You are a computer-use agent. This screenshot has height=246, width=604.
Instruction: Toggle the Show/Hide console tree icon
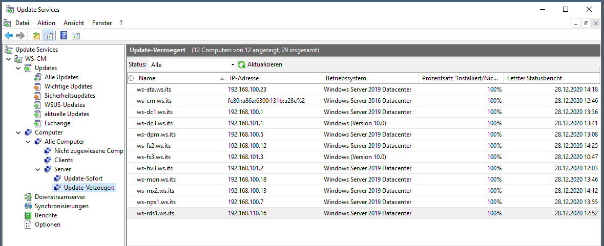pos(48,36)
